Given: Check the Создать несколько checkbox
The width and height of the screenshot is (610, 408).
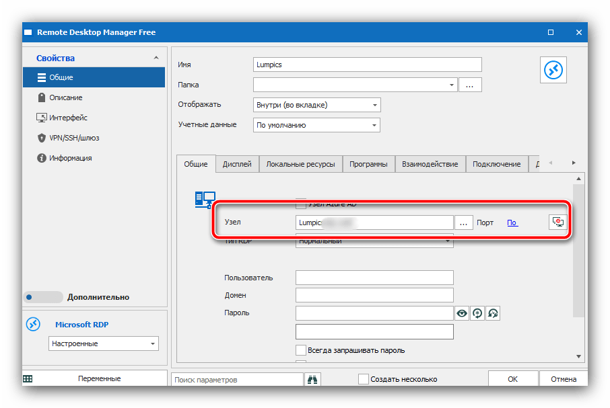Looking at the screenshot, I should pos(364,379).
